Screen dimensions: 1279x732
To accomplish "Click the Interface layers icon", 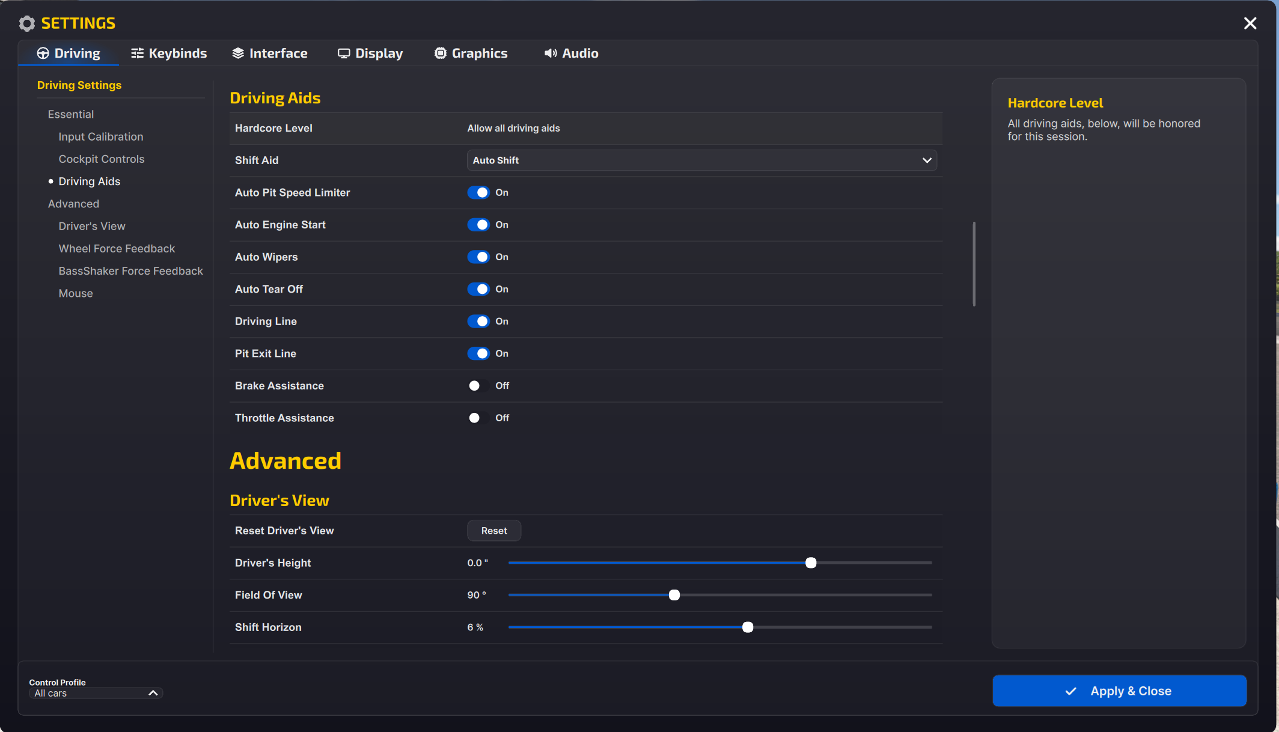I will 238,53.
